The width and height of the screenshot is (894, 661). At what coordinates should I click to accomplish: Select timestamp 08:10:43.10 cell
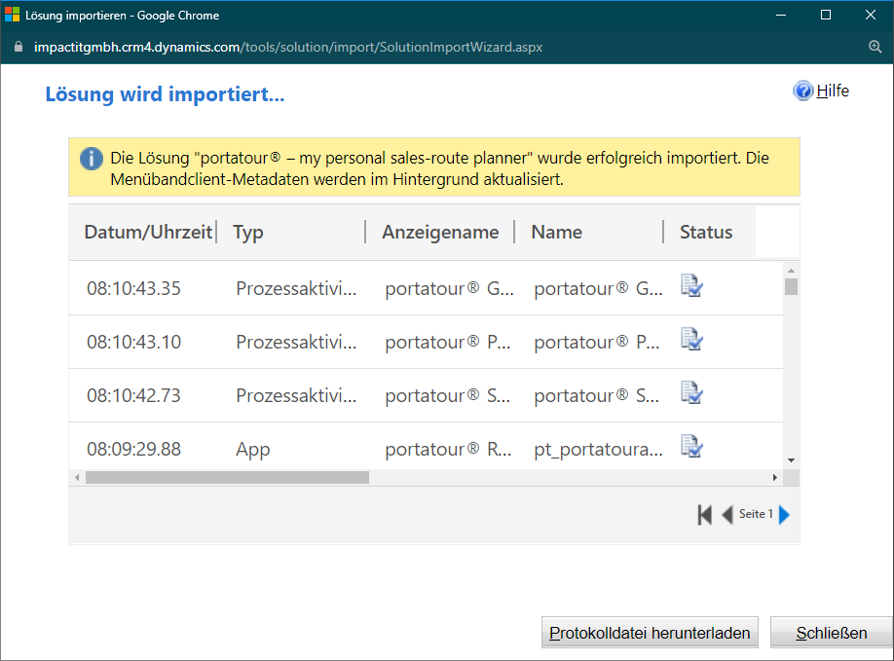[x=133, y=342]
